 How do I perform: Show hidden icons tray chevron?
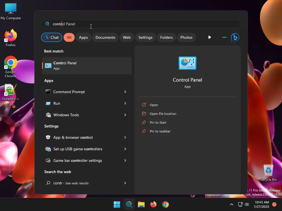[232, 204]
